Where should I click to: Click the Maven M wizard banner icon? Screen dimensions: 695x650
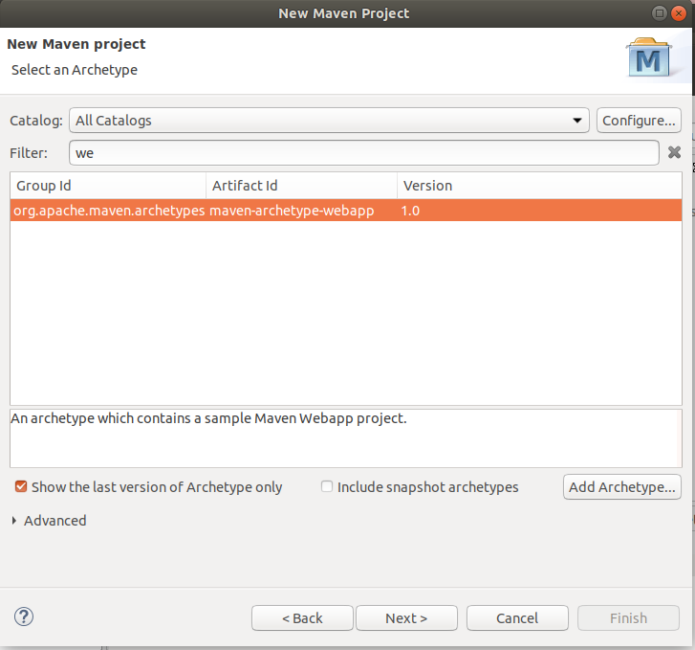649,58
